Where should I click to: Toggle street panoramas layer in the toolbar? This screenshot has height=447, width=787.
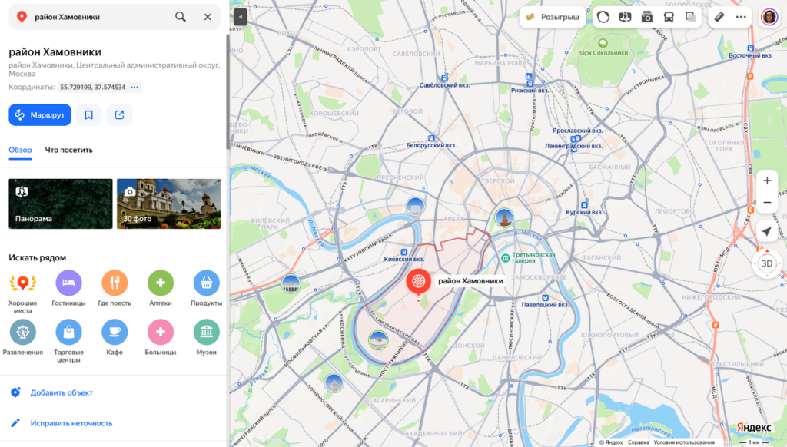click(625, 17)
